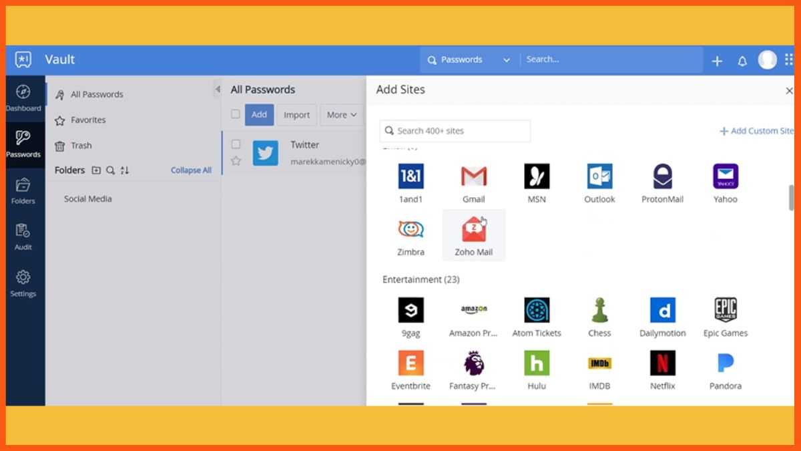The height and width of the screenshot is (451, 801).
Task: Toggle the select-all passwords checkbox
Action: coord(236,114)
